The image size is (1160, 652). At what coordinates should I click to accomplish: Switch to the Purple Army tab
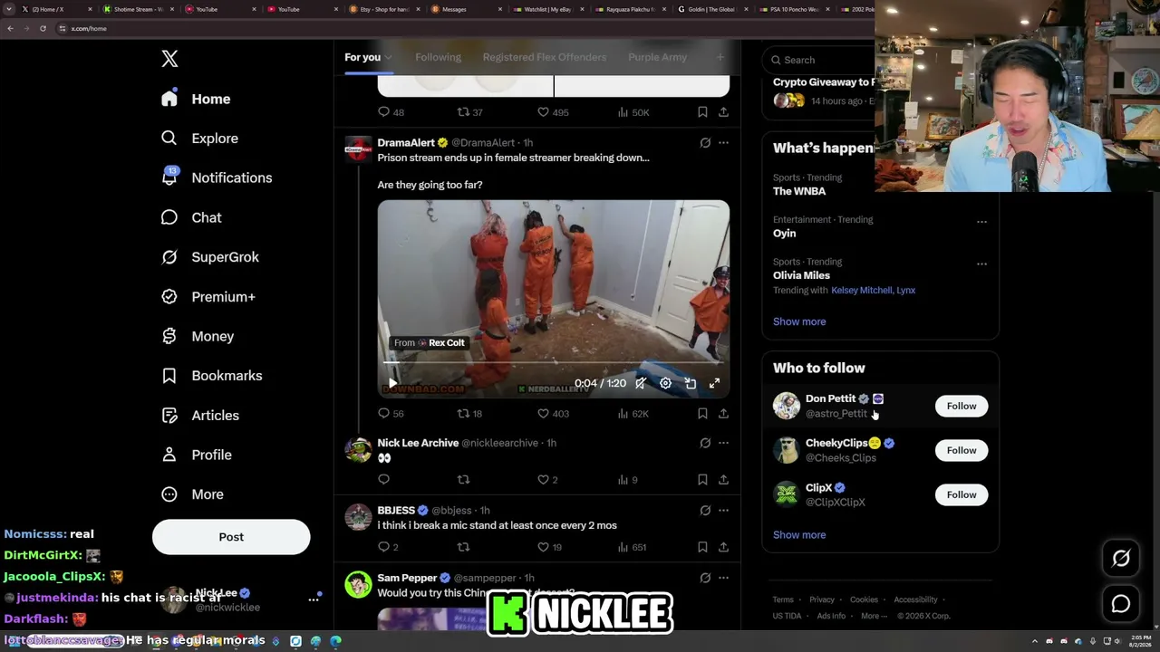coord(657,57)
